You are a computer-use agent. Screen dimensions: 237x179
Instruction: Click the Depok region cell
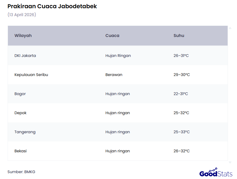pyautogui.click(x=21, y=113)
